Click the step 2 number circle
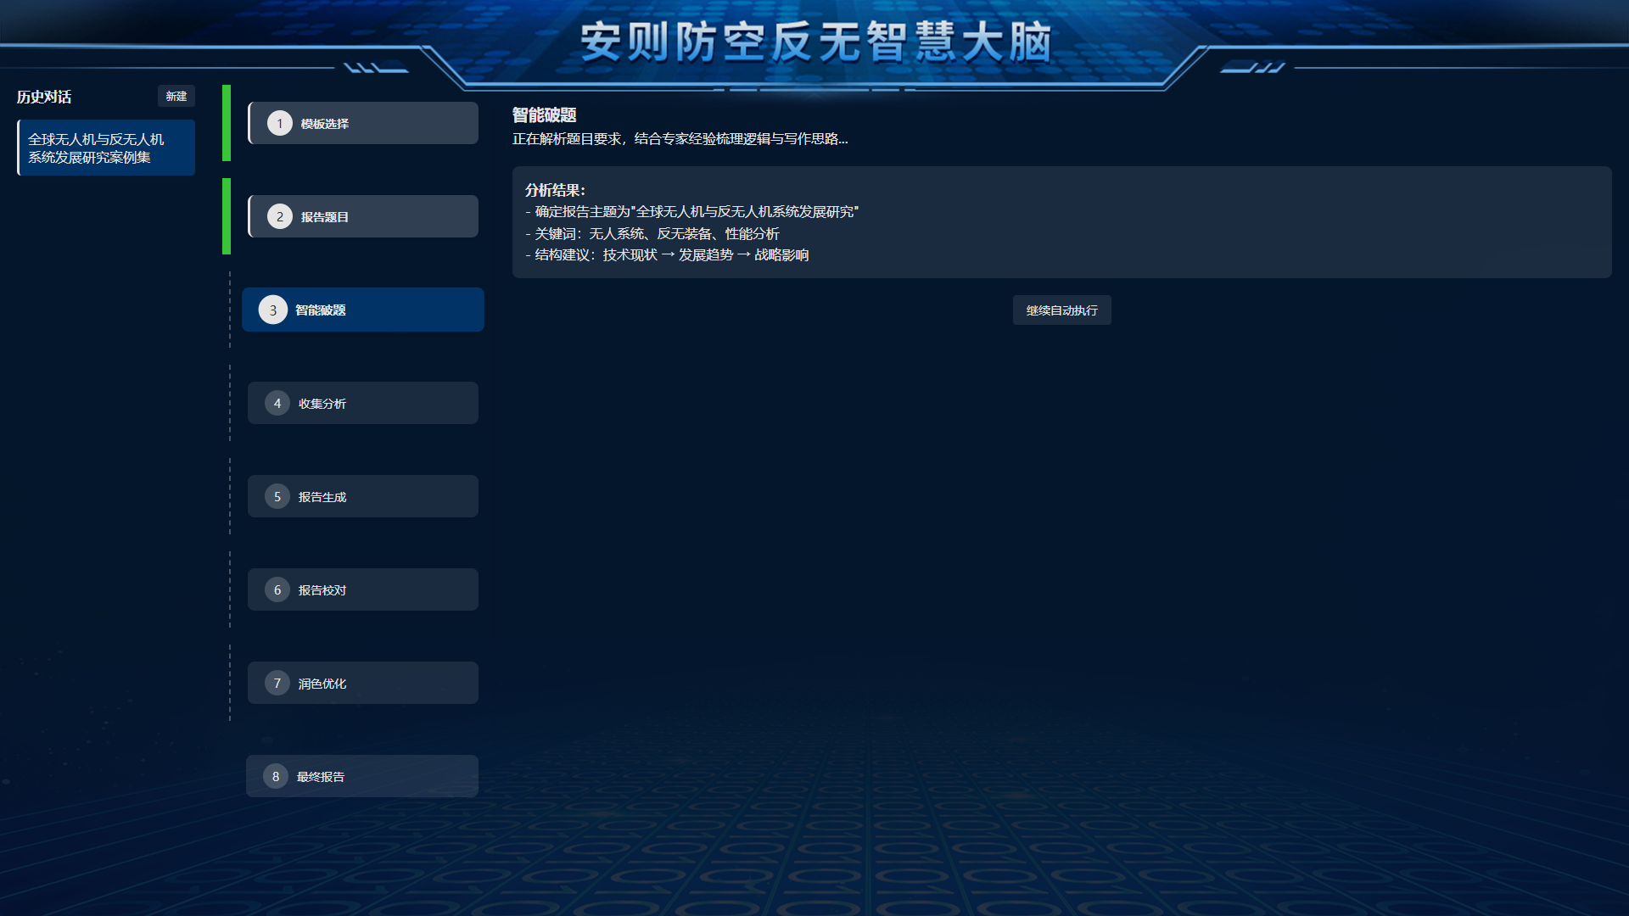The image size is (1629, 916). pyautogui.click(x=280, y=217)
